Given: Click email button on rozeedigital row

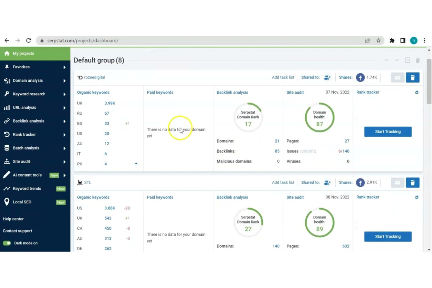Looking at the screenshot, I should coord(398,78).
